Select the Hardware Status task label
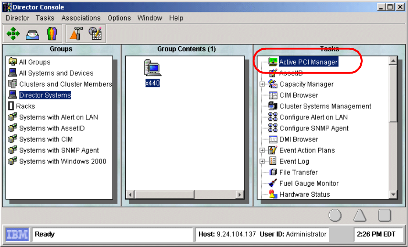The image size is (408, 247). point(305,194)
